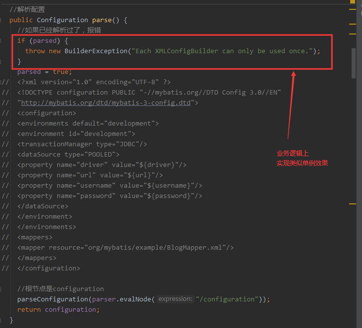Click the commented '<configuration>' opening tag
The width and height of the screenshot is (362, 328).
point(47,113)
